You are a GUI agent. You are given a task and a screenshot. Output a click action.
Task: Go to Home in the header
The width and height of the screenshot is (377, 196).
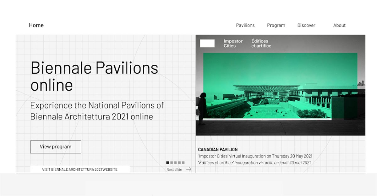click(36, 25)
